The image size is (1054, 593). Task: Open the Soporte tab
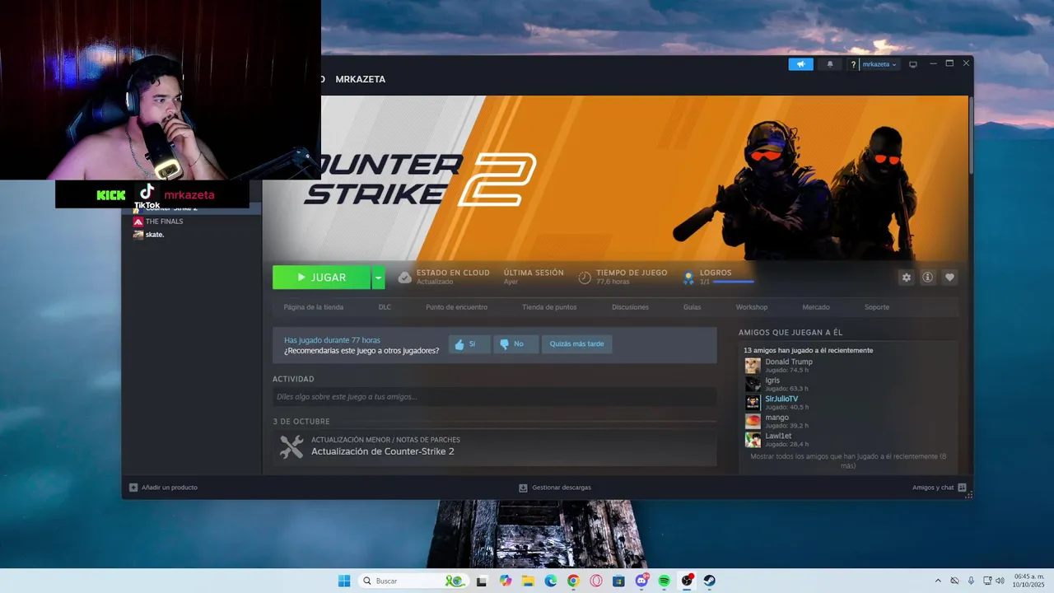tap(877, 307)
